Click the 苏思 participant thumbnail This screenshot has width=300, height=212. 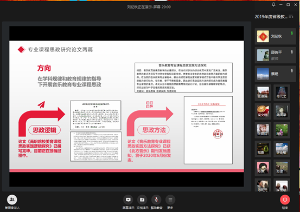[282, 168]
